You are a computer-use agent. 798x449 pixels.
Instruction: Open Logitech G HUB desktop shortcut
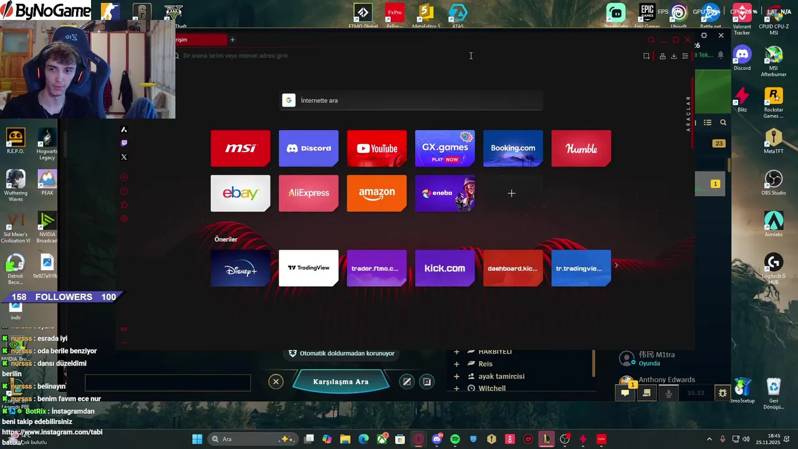[774, 269]
